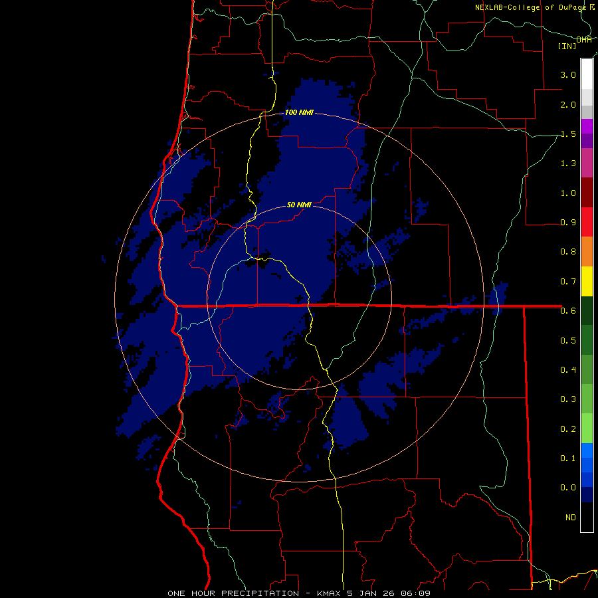Select the 0.0 legend value
This screenshot has width=598, height=598.
[568, 488]
